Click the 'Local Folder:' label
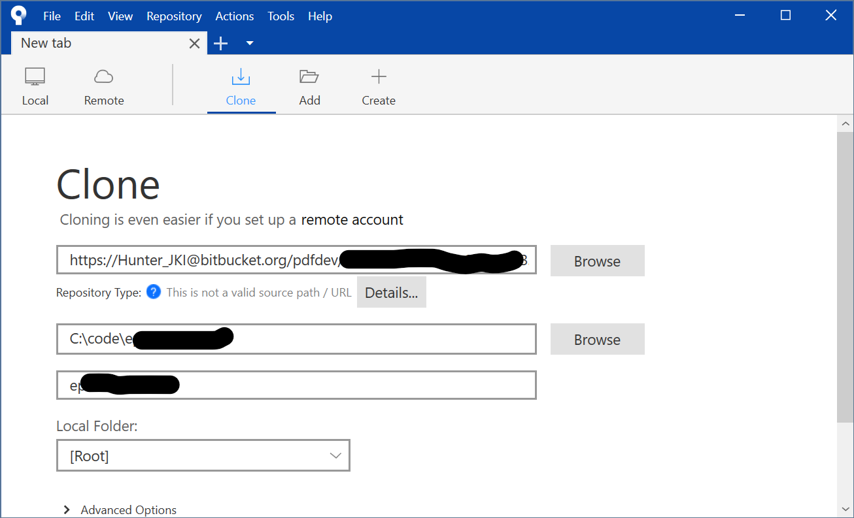This screenshot has height=518, width=854. click(x=97, y=426)
